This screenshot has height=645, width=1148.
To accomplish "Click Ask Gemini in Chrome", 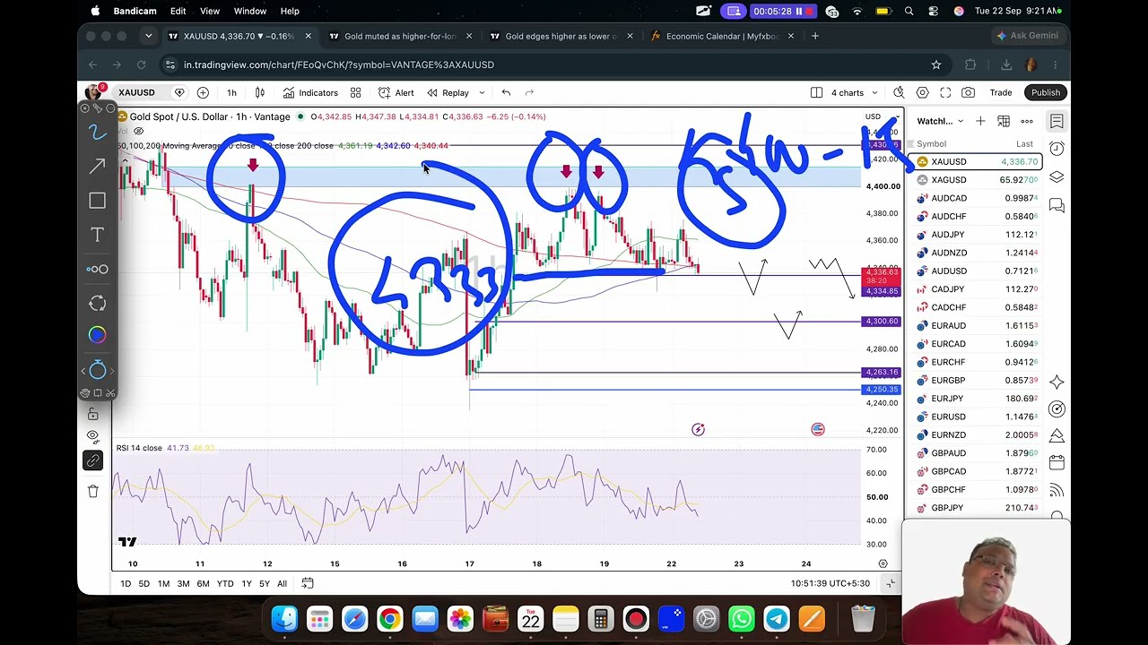I will 1027,36.
